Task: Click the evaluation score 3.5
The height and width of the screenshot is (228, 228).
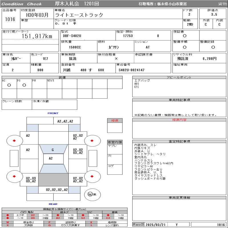Action: coord(214,15)
